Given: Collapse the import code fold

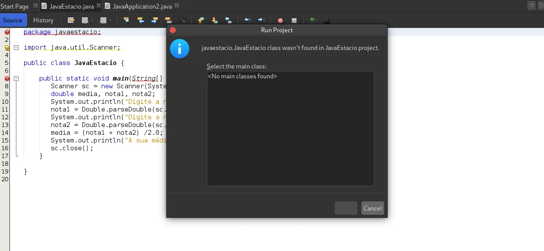Looking at the screenshot, I should tap(16, 47).
